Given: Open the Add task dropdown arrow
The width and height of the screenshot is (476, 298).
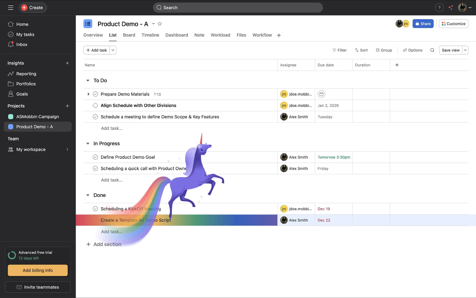Looking at the screenshot, I should pyautogui.click(x=113, y=50).
